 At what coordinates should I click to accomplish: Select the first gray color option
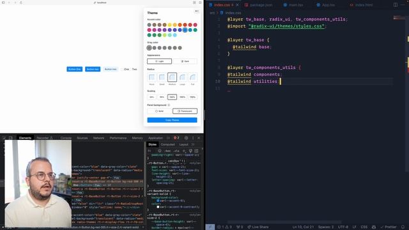click(149, 48)
